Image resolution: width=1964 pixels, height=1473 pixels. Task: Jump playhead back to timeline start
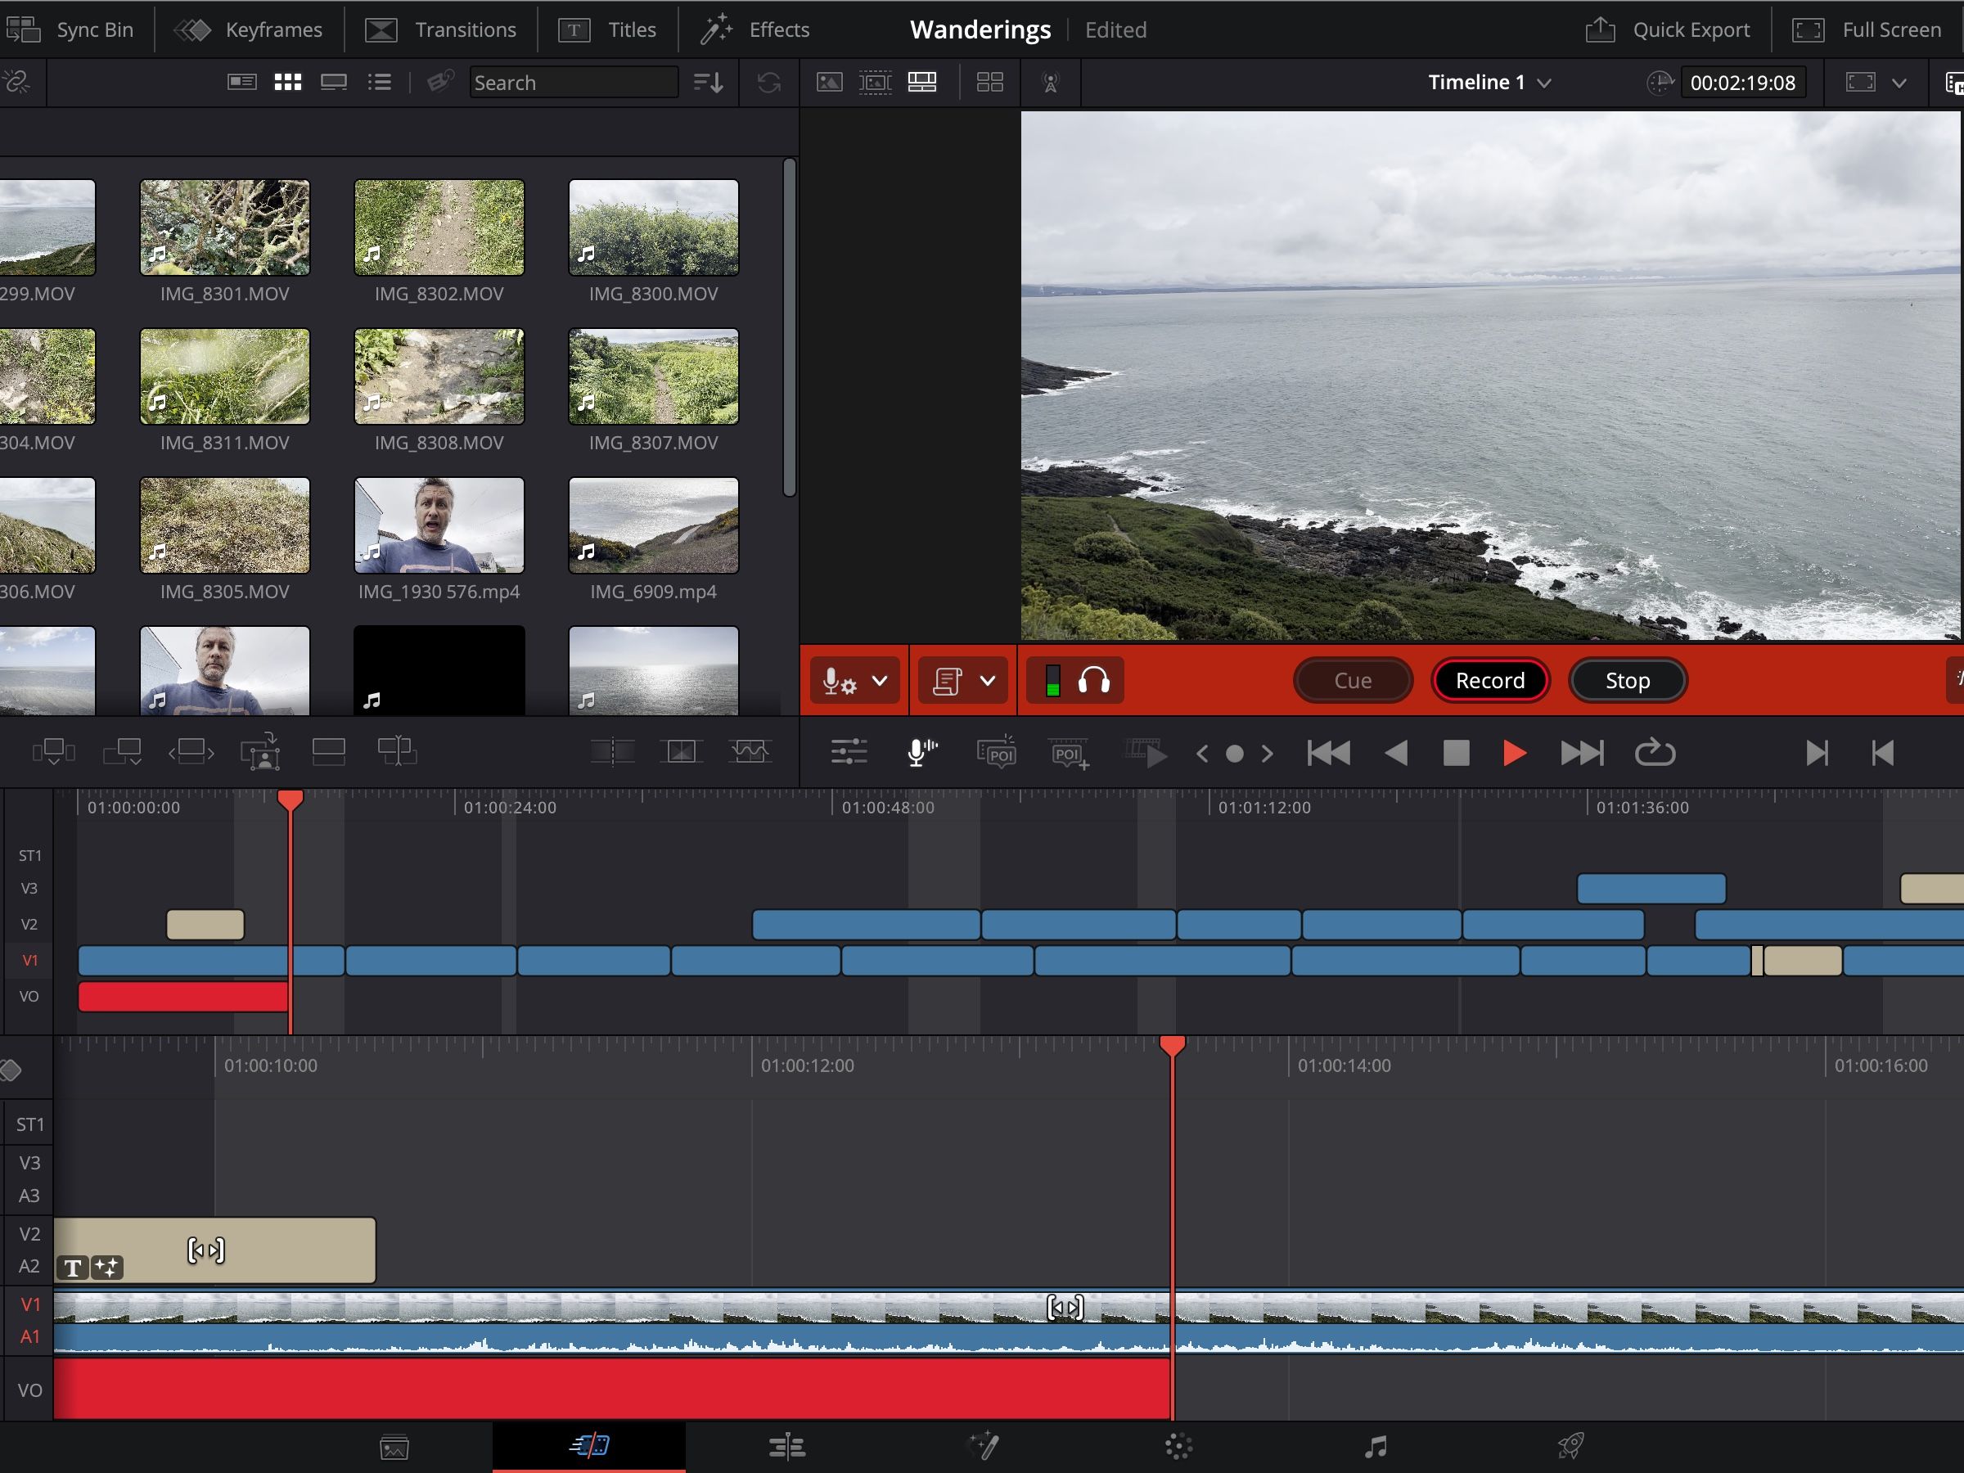click(x=1328, y=752)
